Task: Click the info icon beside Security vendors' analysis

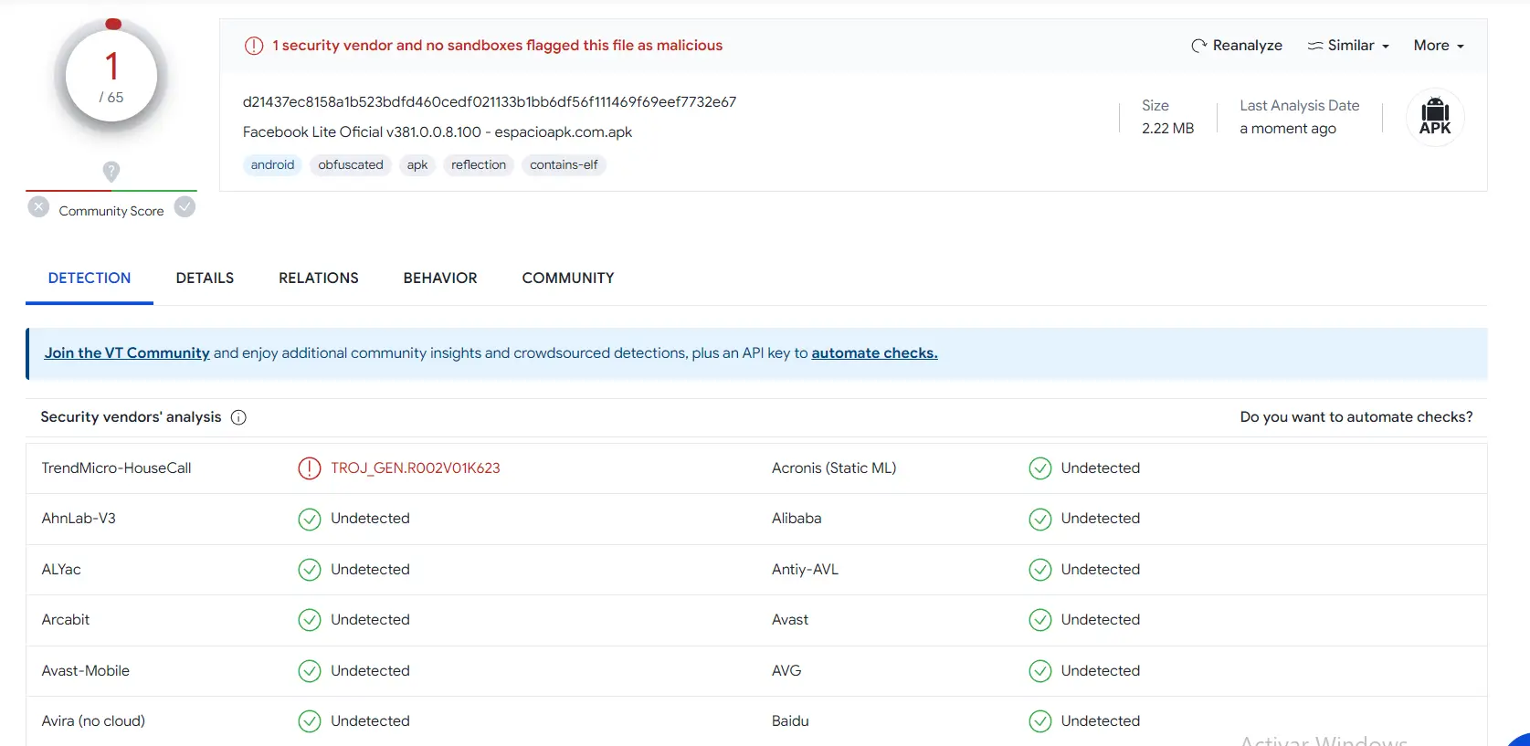Action: click(238, 417)
